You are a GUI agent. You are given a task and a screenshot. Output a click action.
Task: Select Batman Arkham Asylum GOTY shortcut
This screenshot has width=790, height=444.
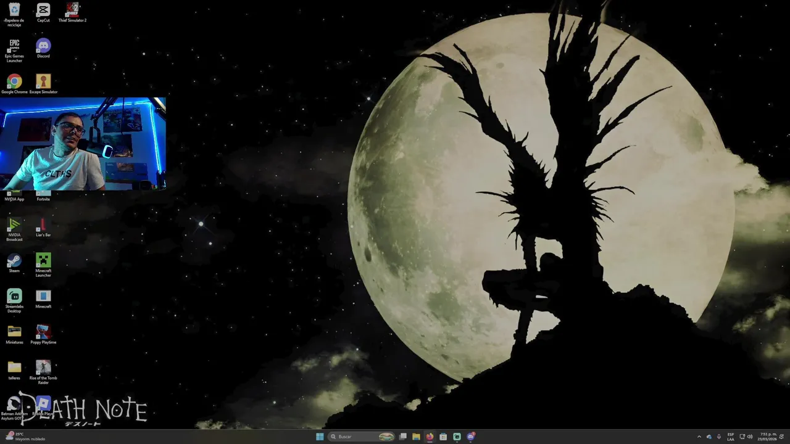tap(14, 408)
